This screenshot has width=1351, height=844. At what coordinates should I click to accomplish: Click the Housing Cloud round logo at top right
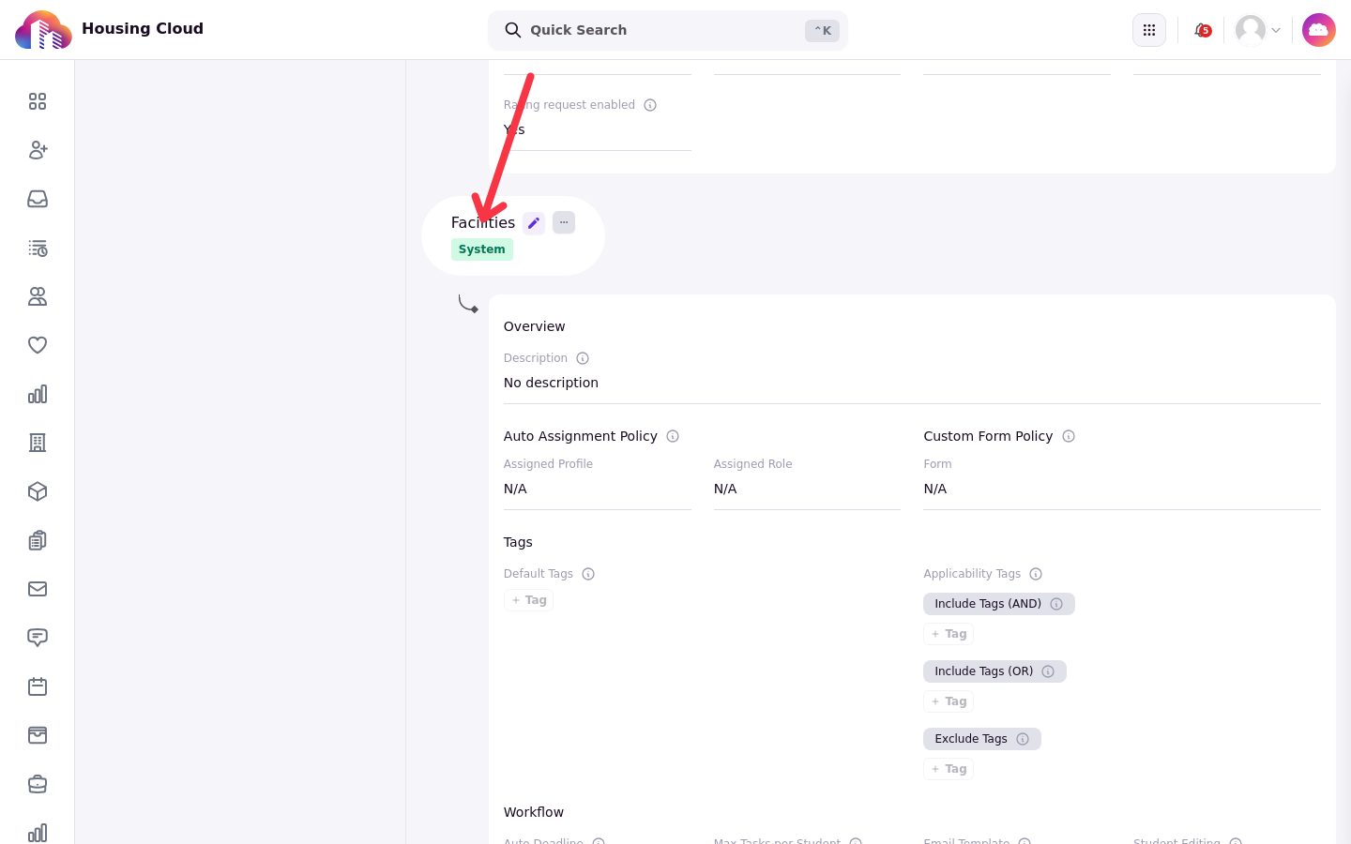1319,30
